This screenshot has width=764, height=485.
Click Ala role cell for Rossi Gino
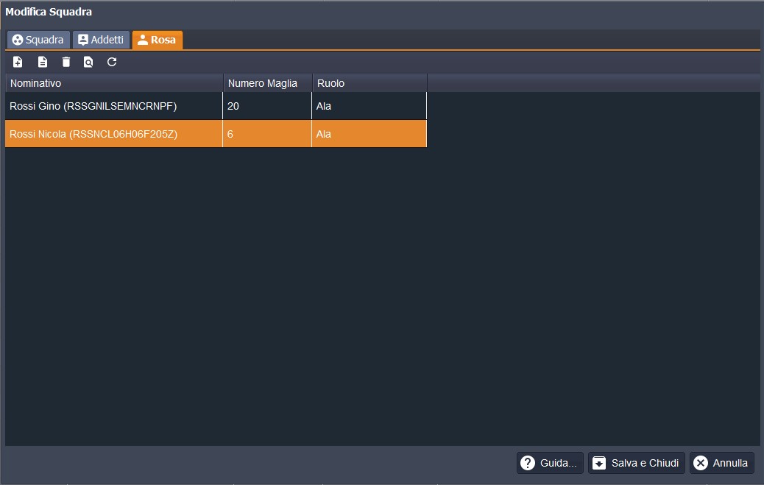369,106
